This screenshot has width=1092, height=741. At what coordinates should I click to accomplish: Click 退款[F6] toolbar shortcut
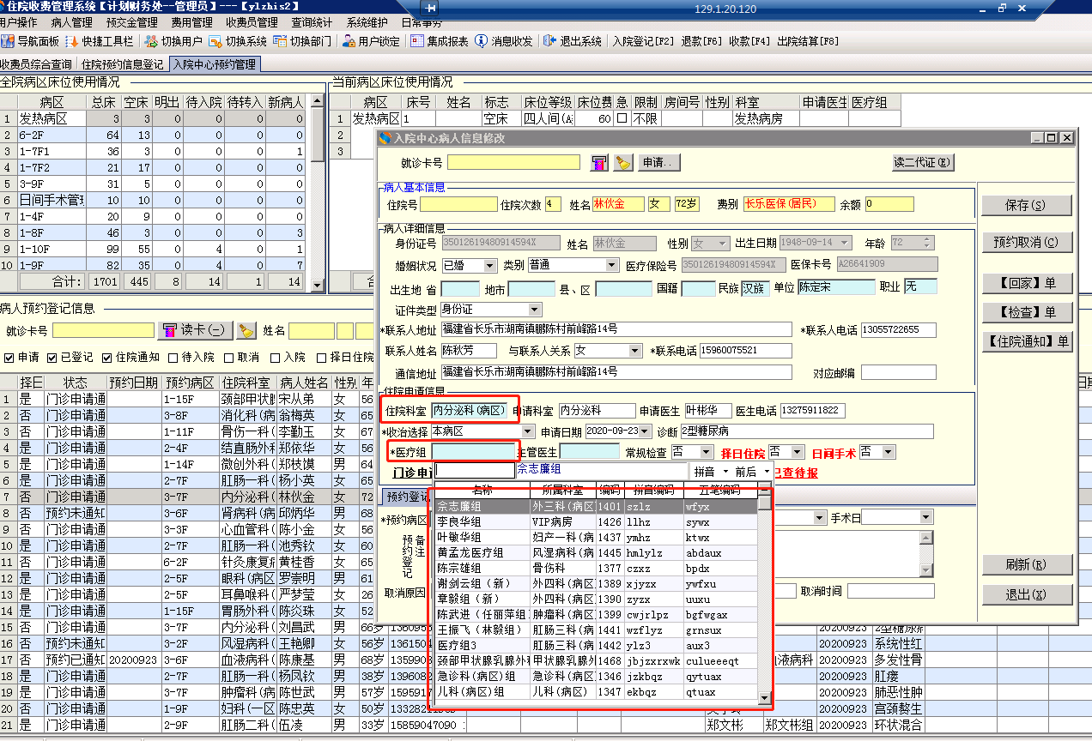click(x=702, y=41)
